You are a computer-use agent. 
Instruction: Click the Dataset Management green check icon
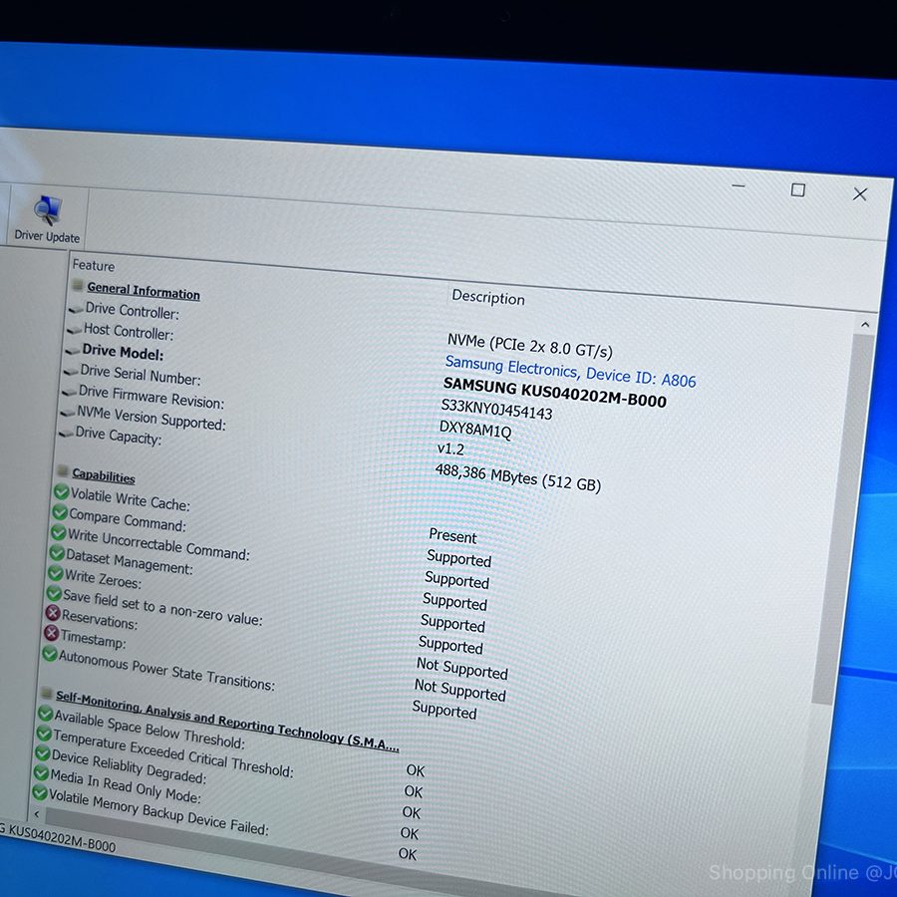[x=56, y=552]
